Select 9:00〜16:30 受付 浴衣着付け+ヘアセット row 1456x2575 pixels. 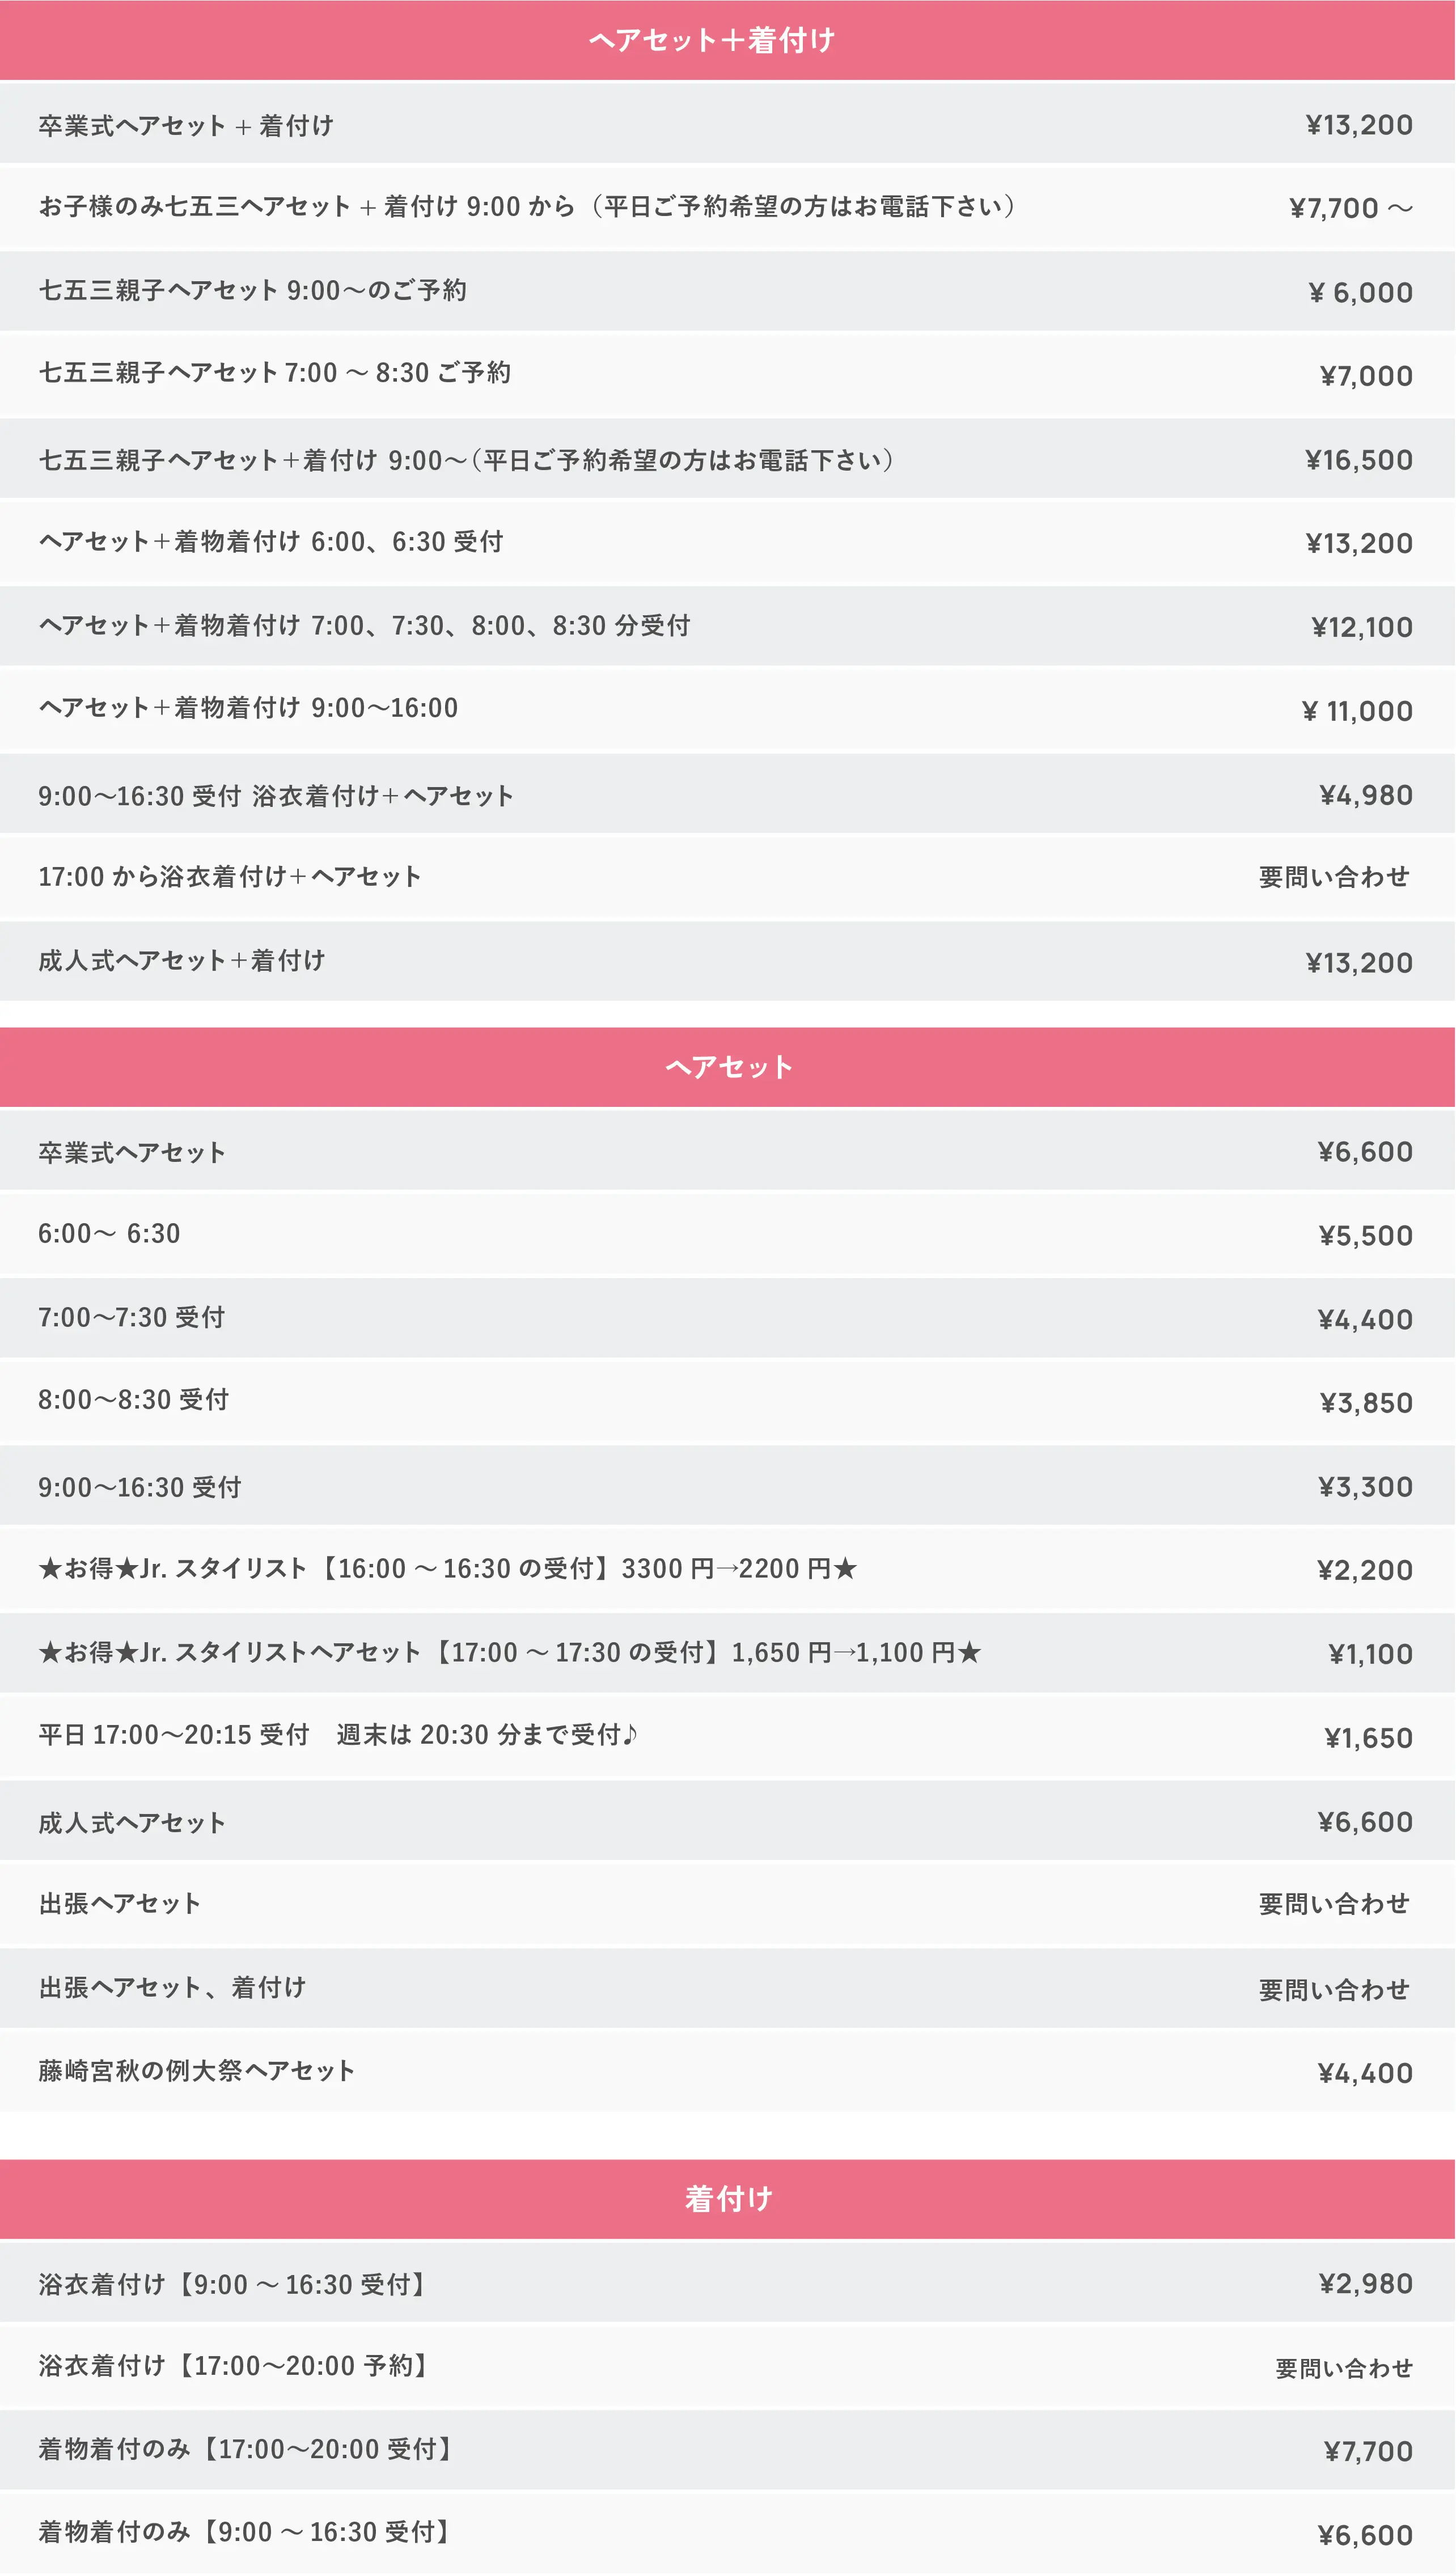tap(276, 796)
